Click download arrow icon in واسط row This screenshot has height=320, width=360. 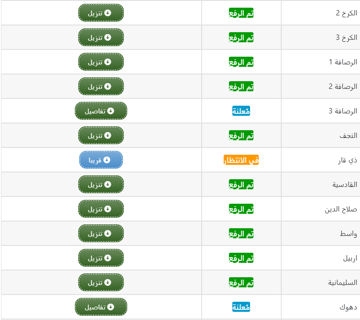click(x=108, y=234)
